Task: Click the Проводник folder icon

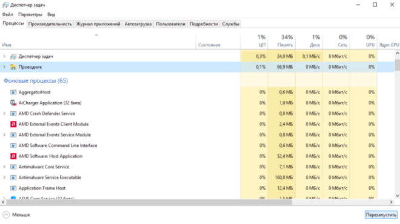Action: pos(13,67)
